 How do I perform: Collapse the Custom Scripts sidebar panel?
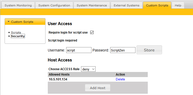(25, 22)
